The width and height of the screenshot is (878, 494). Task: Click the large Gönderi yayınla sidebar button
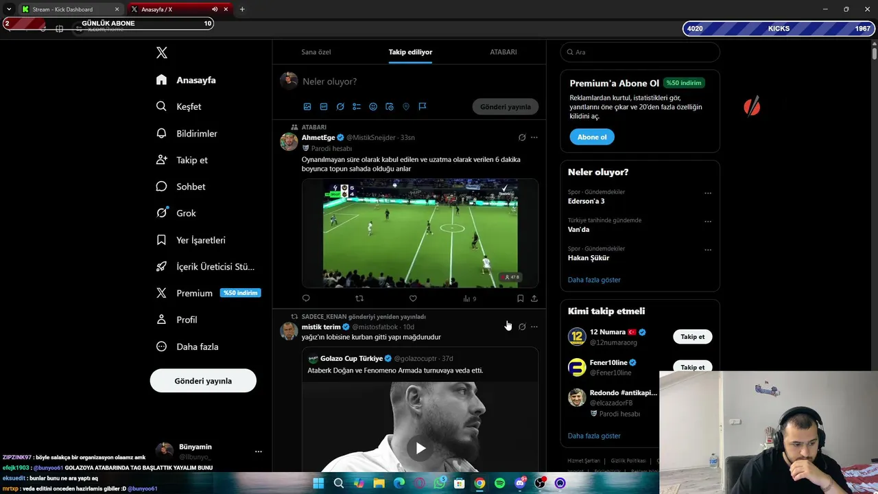pyautogui.click(x=203, y=381)
